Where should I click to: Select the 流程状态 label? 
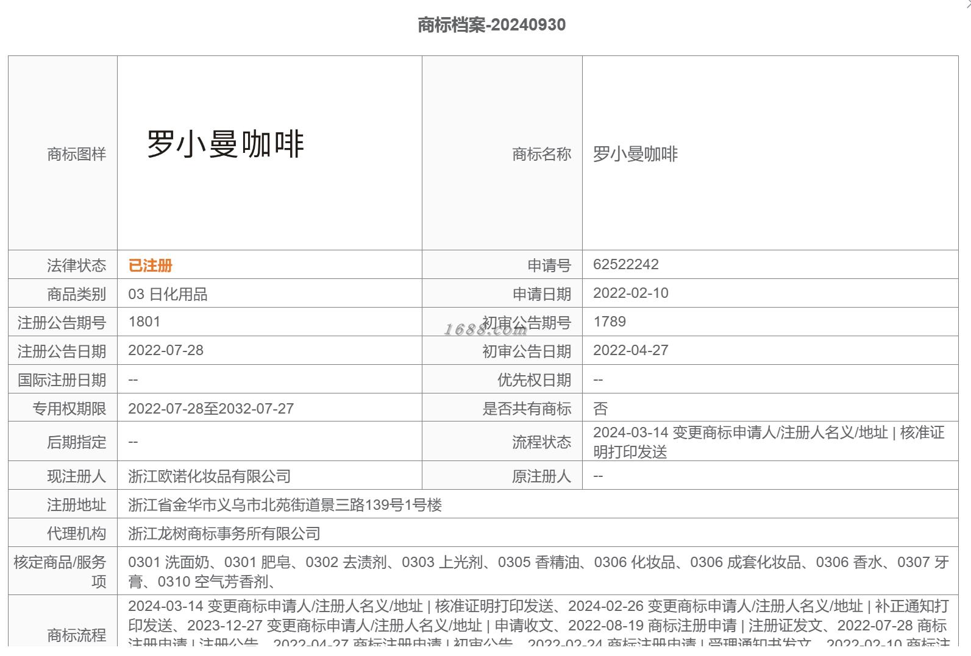pyautogui.click(x=541, y=442)
